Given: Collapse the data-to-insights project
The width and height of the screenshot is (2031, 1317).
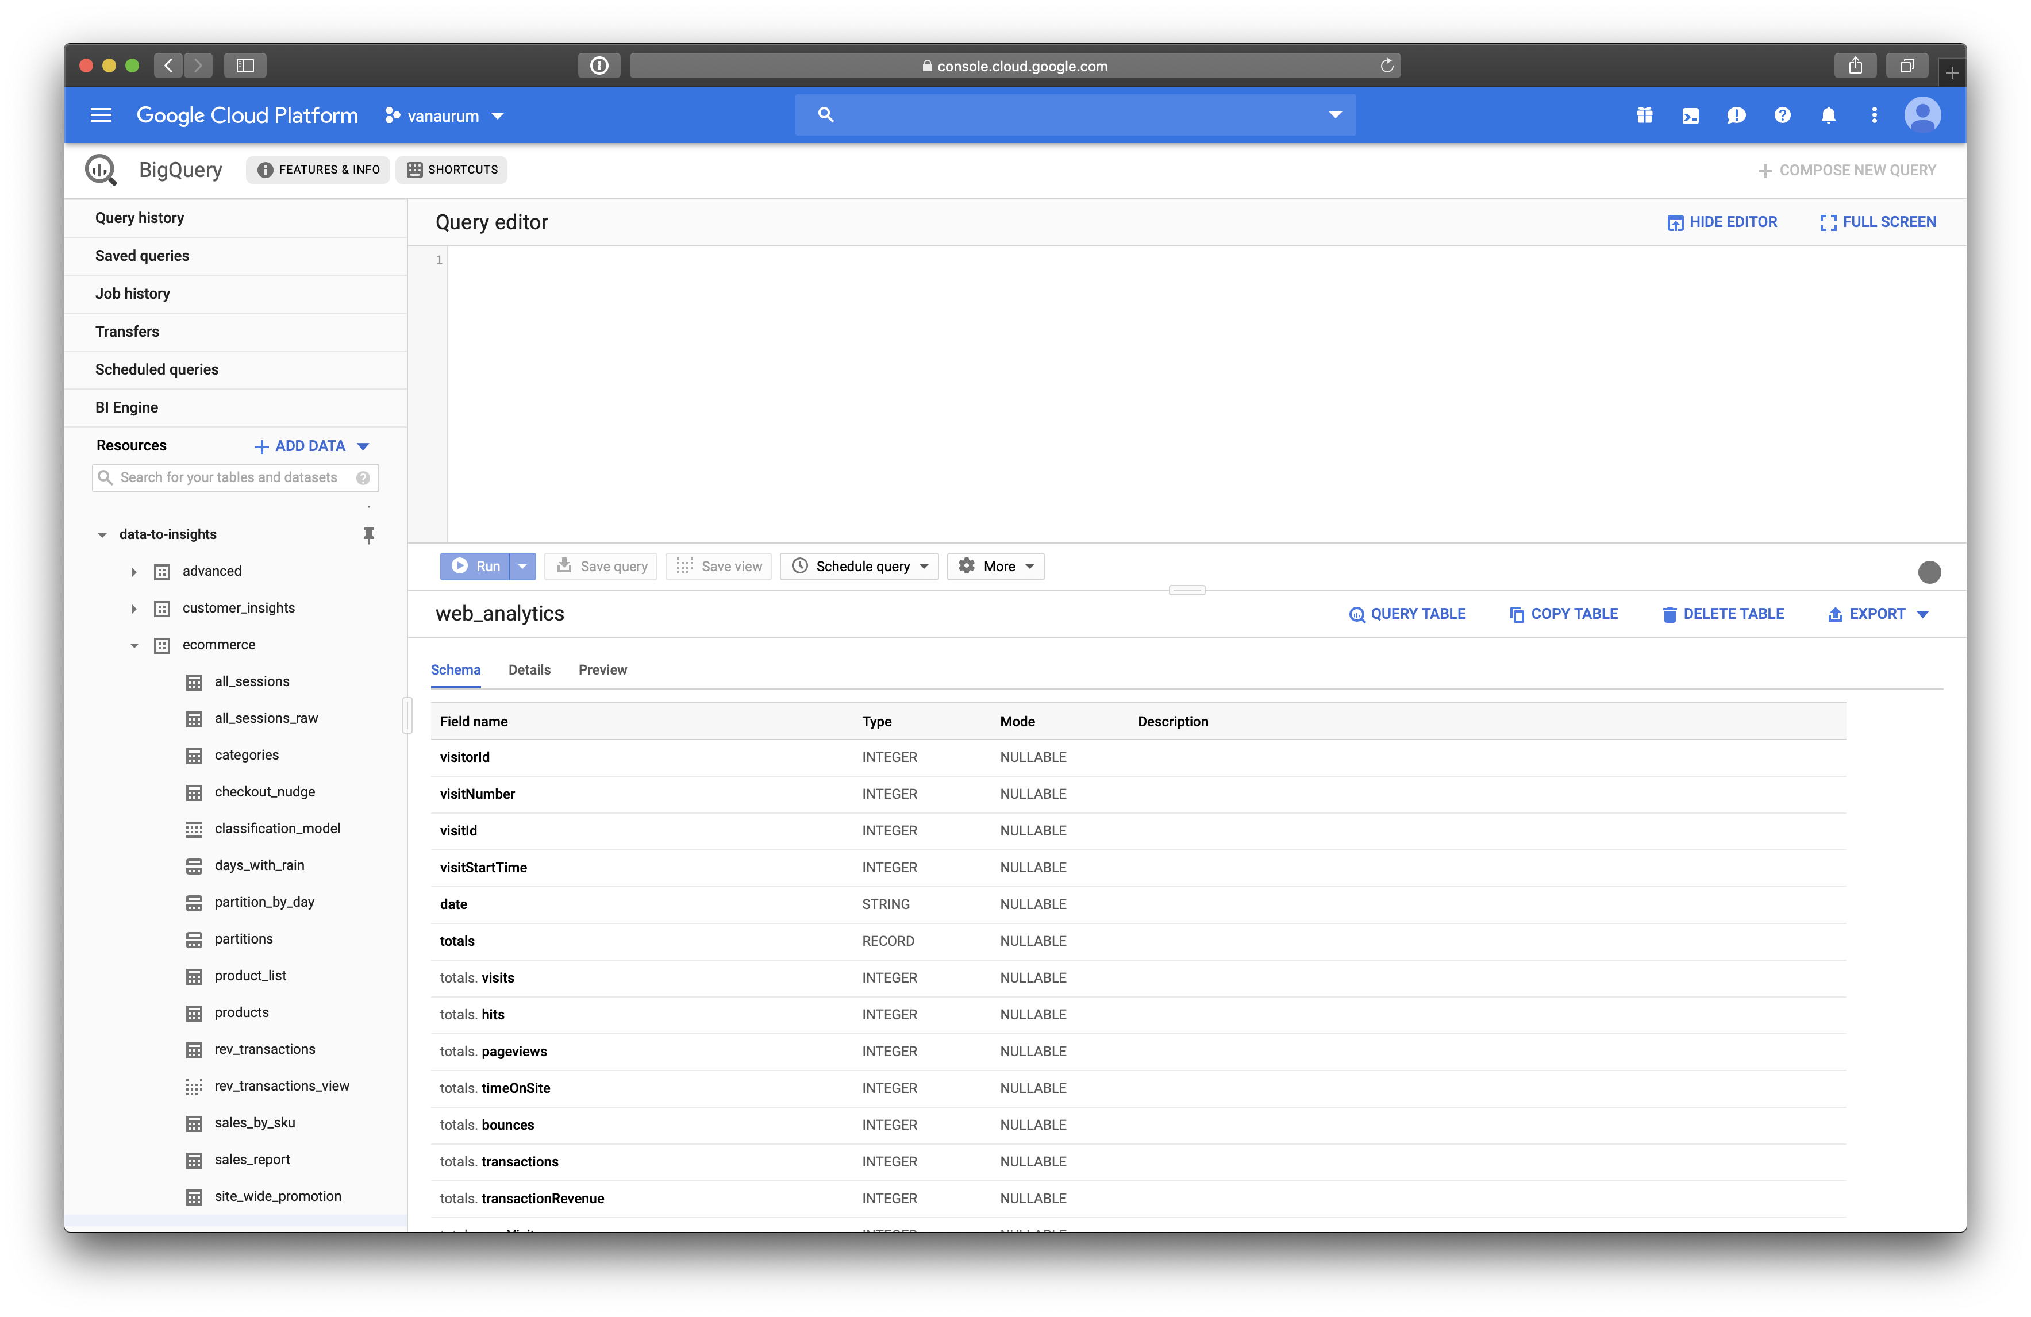Looking at the screenshot, I should click(x=102, y=535).
